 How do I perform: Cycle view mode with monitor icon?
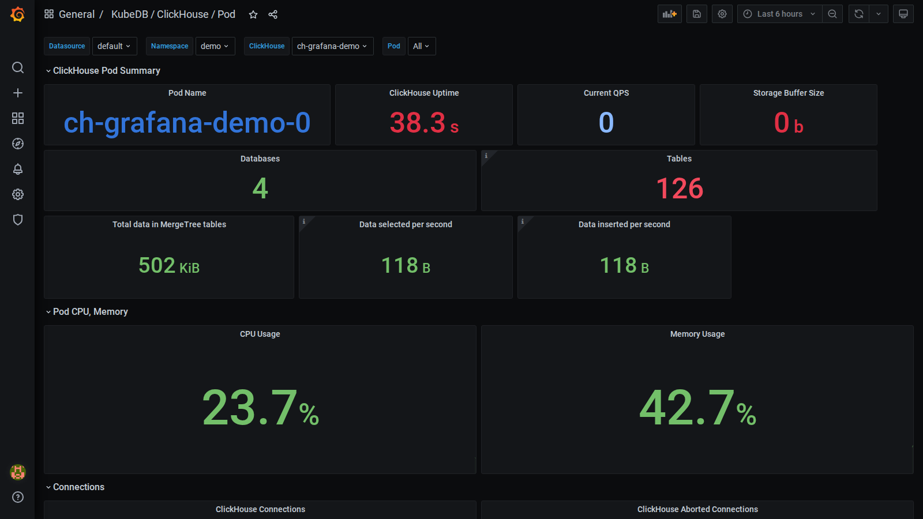pos(903,14)
